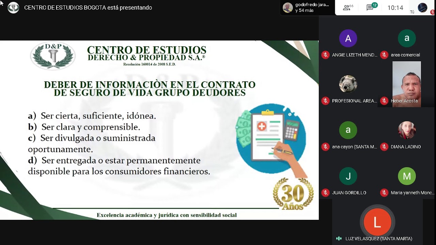Click the Centro de Estudios presenter logo
This screenshot has height=245, width=436.
click(x=13, y=7)
